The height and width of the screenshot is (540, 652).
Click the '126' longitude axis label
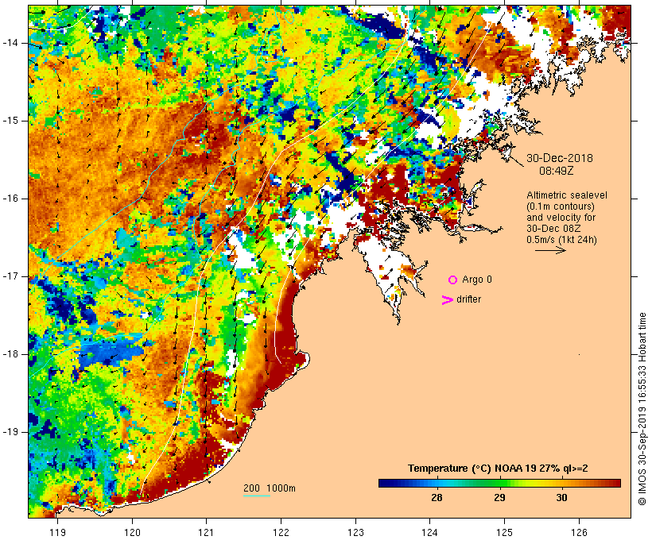[579, 532]
